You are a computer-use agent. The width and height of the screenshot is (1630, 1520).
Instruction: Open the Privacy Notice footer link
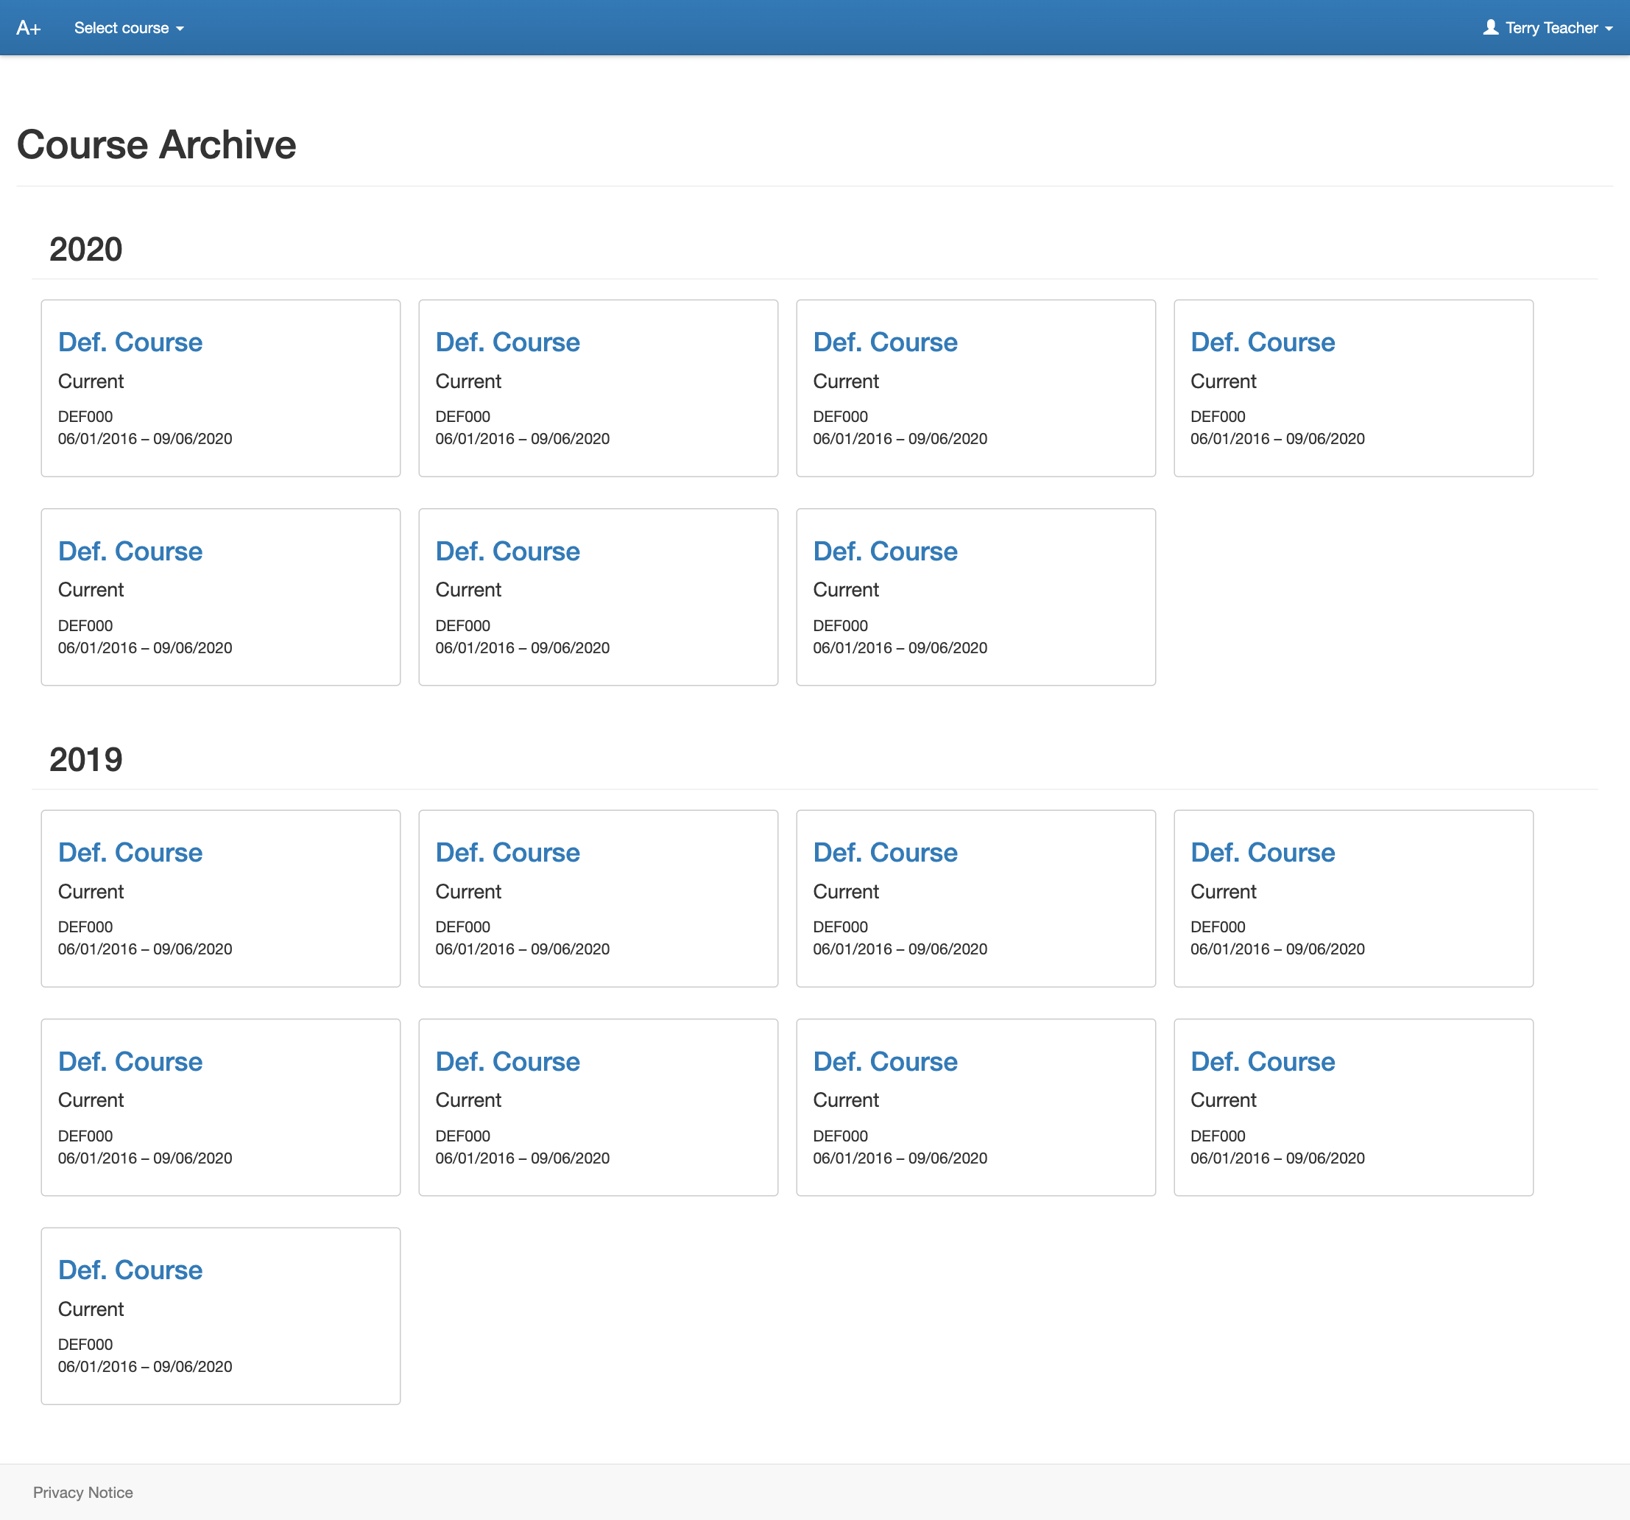pos(82,1492)
